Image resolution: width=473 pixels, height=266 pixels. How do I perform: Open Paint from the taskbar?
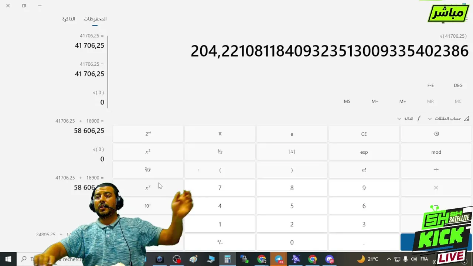point(193,259)
